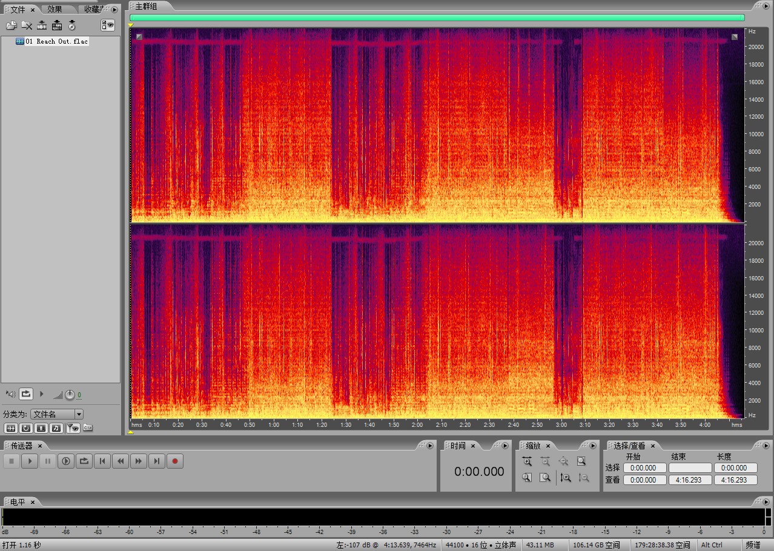
Task: Click Zoom In Horizontally icon
Action: (x=527, y=461)
